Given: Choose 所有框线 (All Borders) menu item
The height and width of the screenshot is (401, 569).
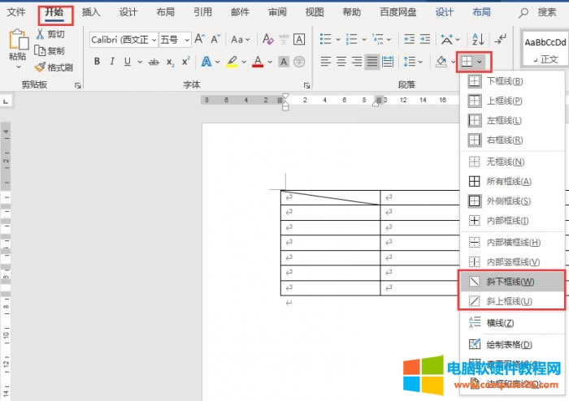Looking at the screenshot, I should point(509,182).
